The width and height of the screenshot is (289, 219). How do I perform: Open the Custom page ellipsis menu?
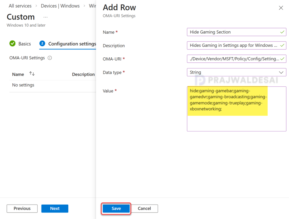pos(45,17)
